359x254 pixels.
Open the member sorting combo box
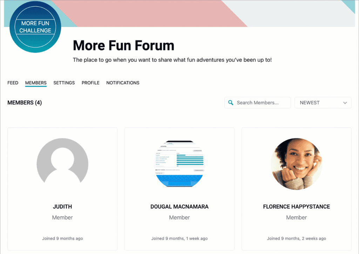point(323,102)
